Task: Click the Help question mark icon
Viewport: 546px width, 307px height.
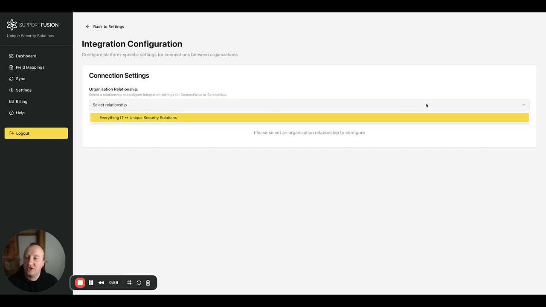Action: [x=12, y=113]
